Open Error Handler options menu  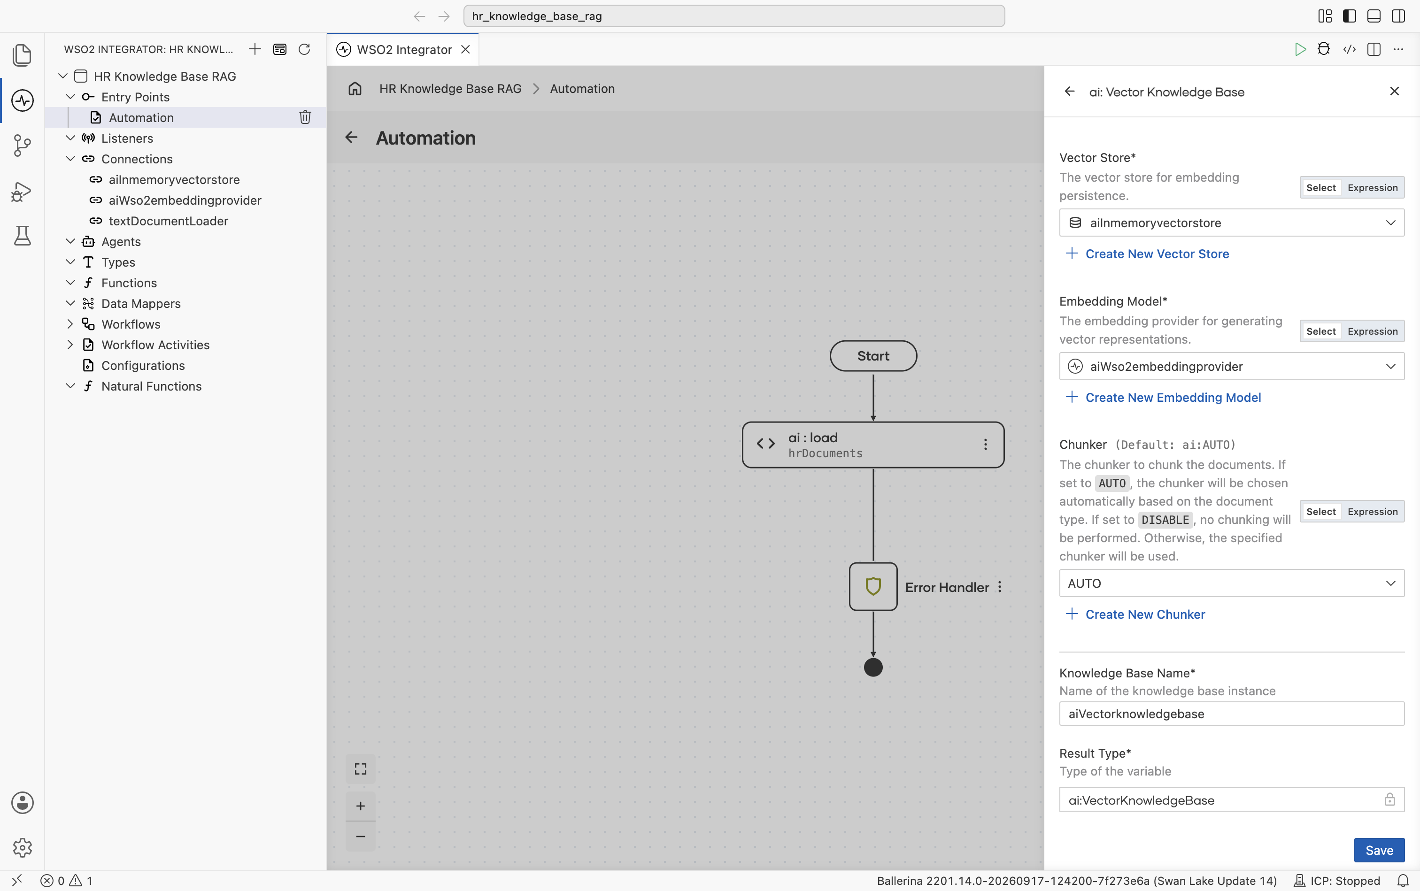click(x=1000, y=587)
